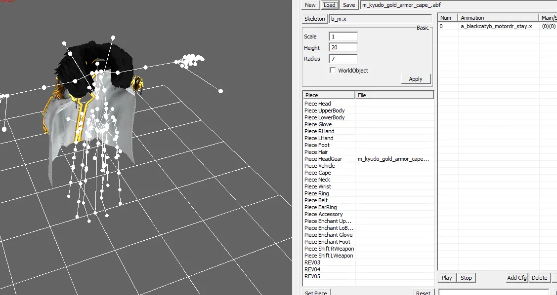Click the Num column header
Viewport: 557px width, 295px height.
[x=448, y=18]
